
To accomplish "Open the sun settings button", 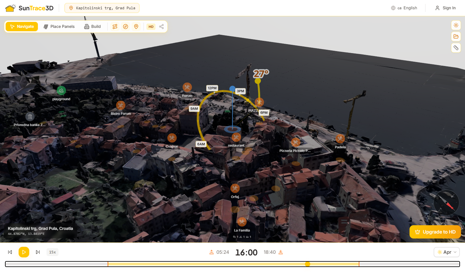I will click(456, 25).
